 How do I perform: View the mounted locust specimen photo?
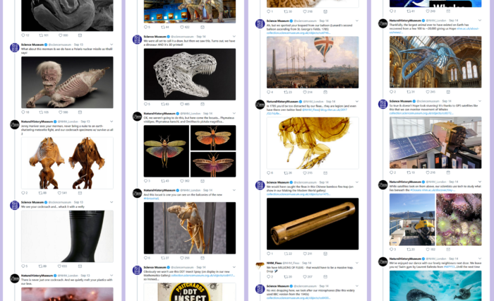(x=190, y=228)
